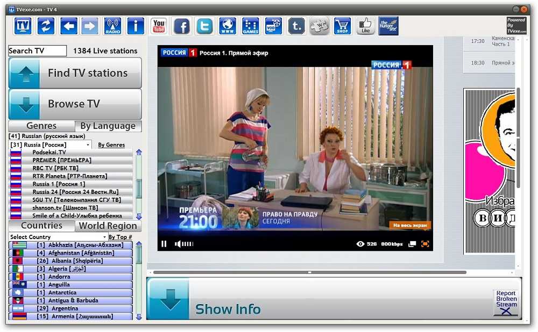Viewport: 538px width, 332px height.
Task: Switch to the Genres tab
Action: pyautogui.click(x=41, y=126)
